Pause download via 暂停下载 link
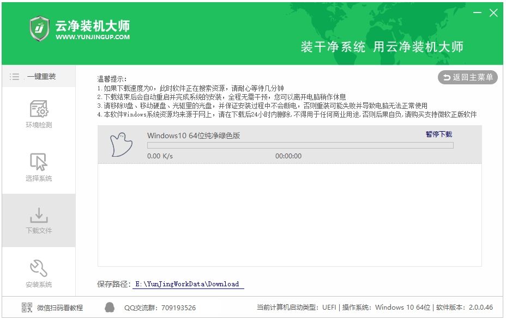 point(439,134)
